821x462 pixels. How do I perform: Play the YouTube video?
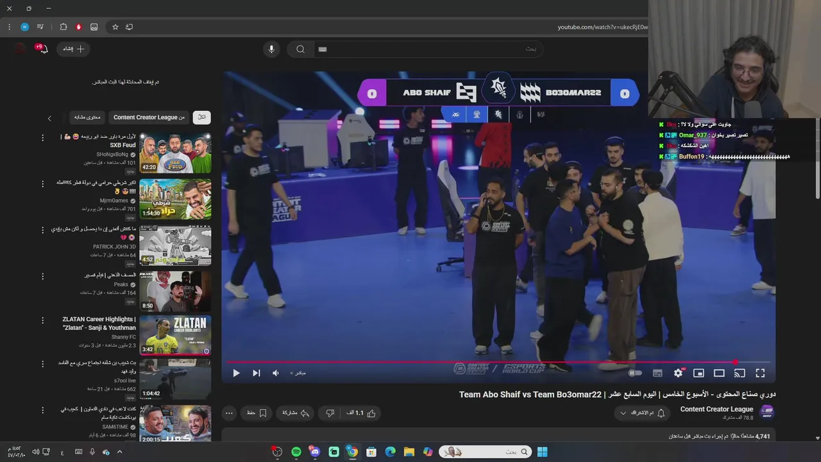pyautogui.click(x=236, y=373)
